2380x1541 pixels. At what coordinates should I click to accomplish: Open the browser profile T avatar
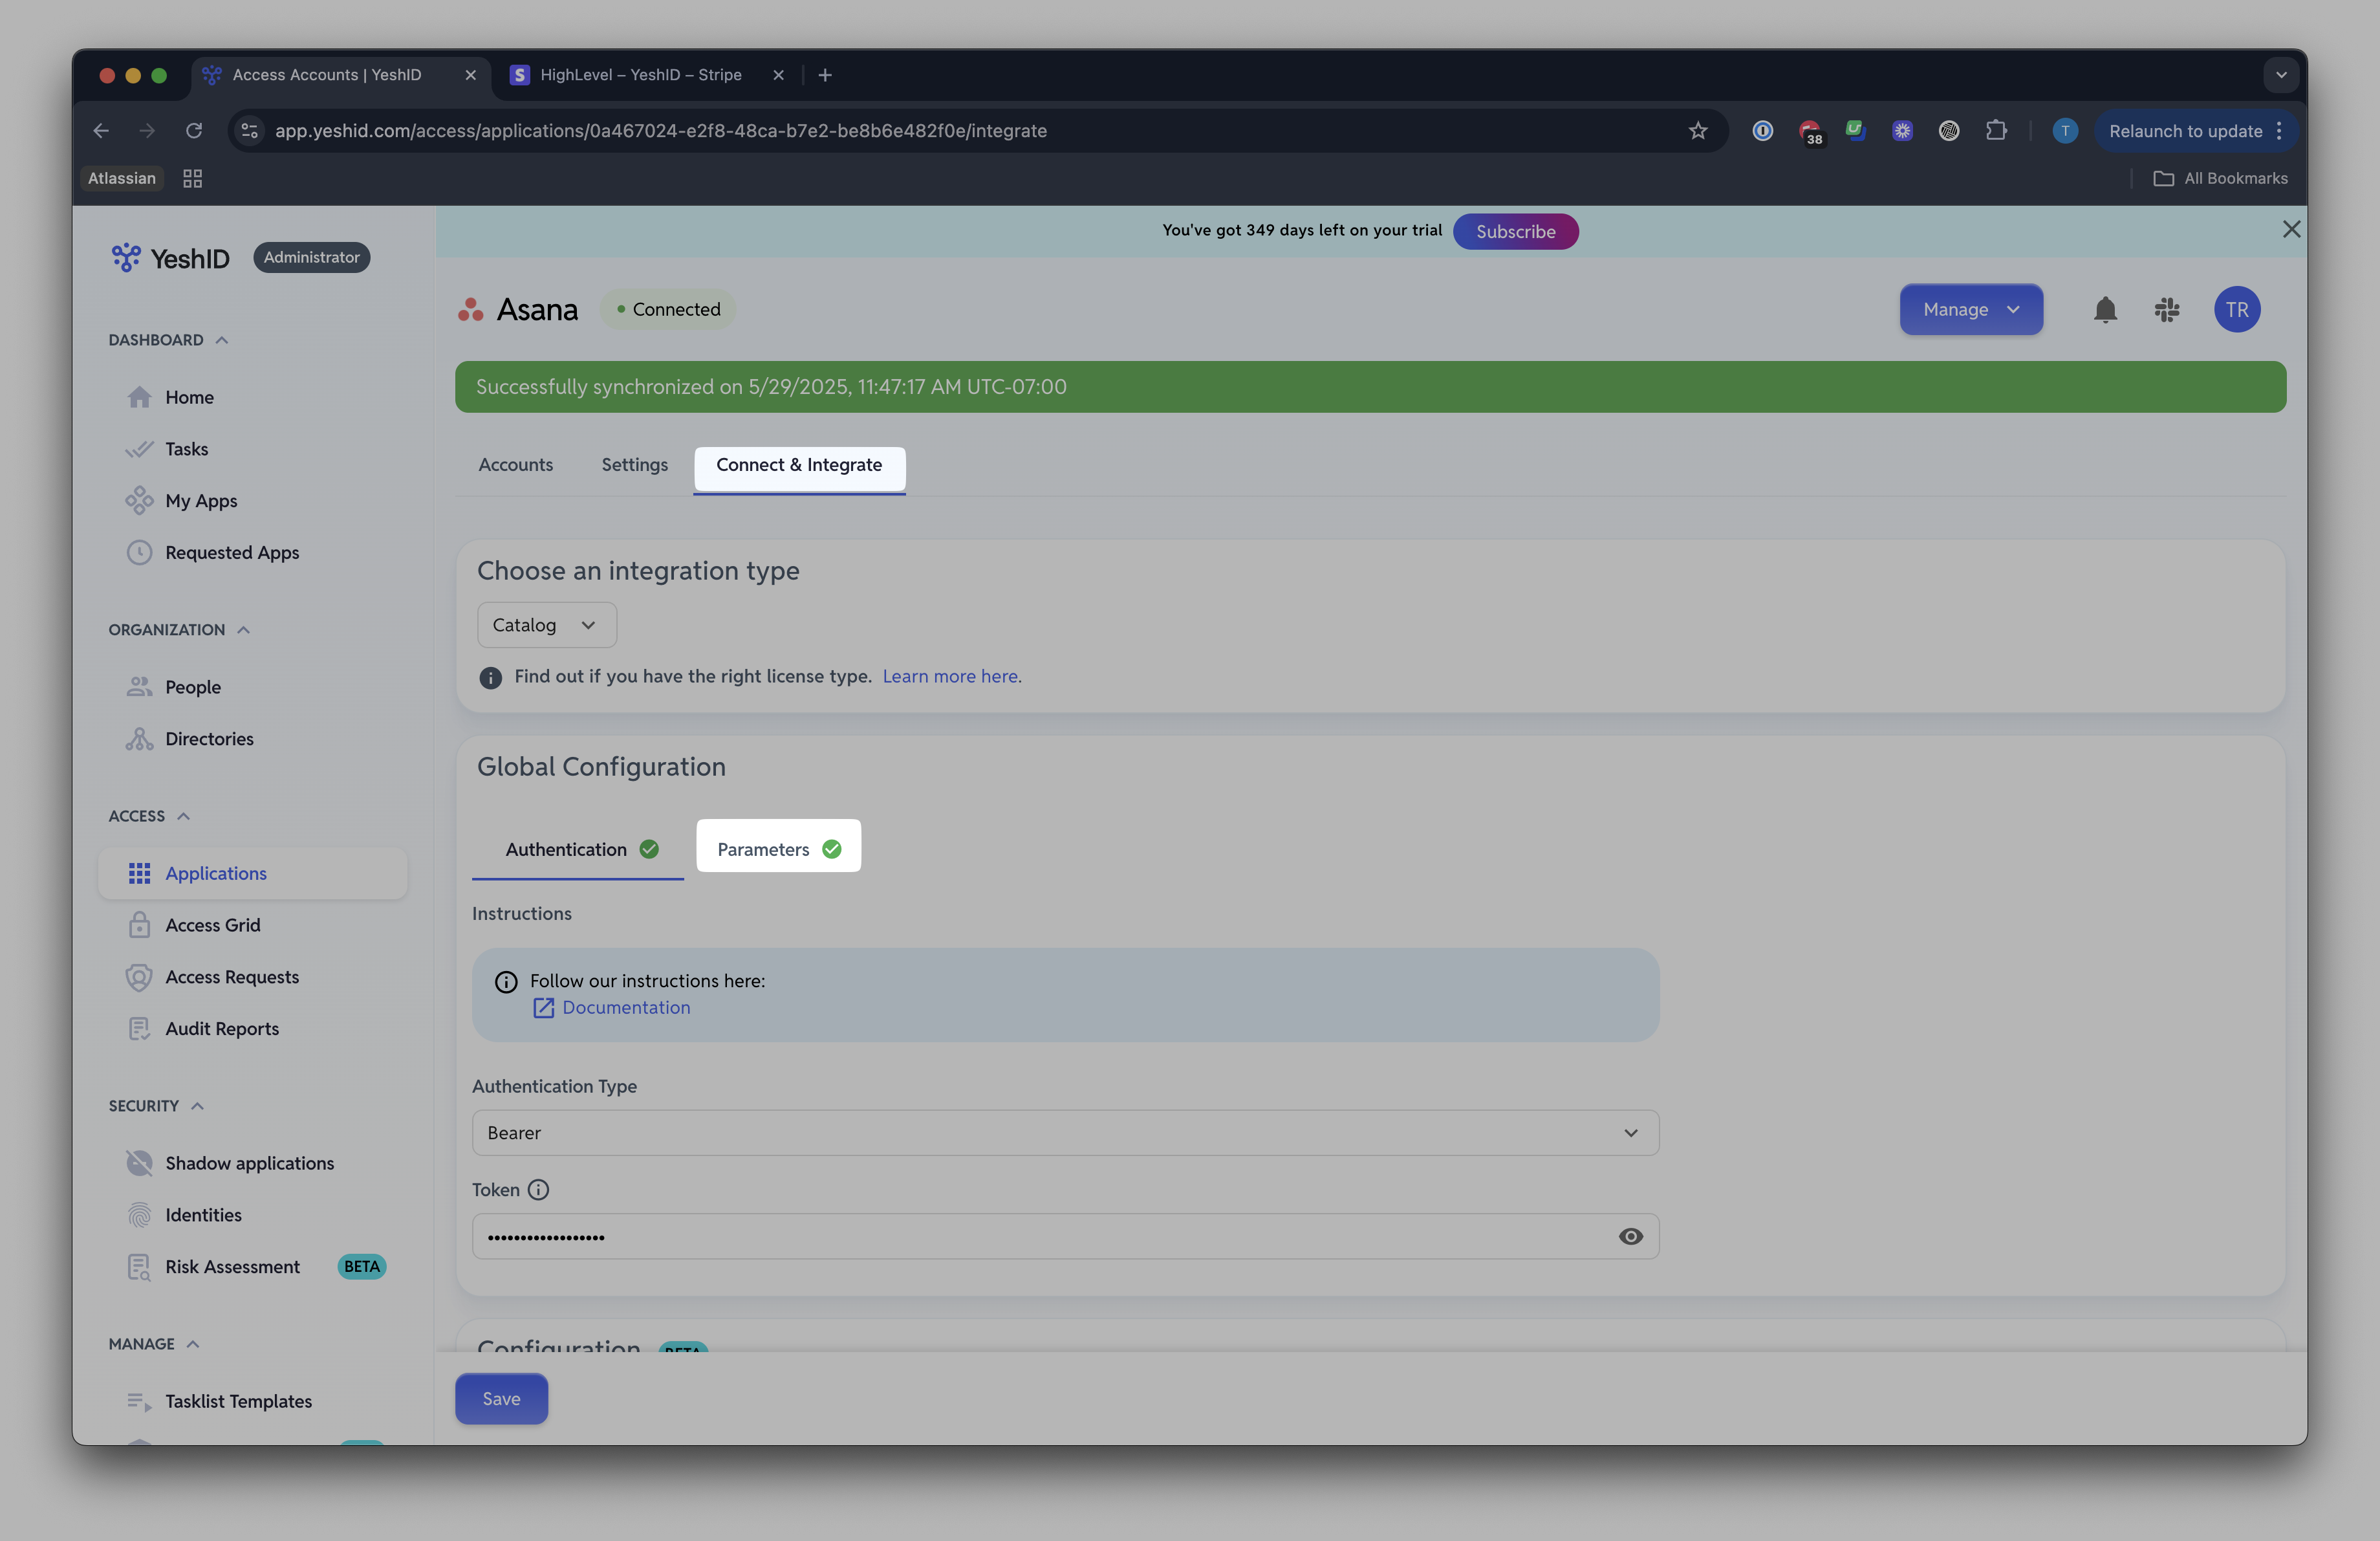point(2065,131)
